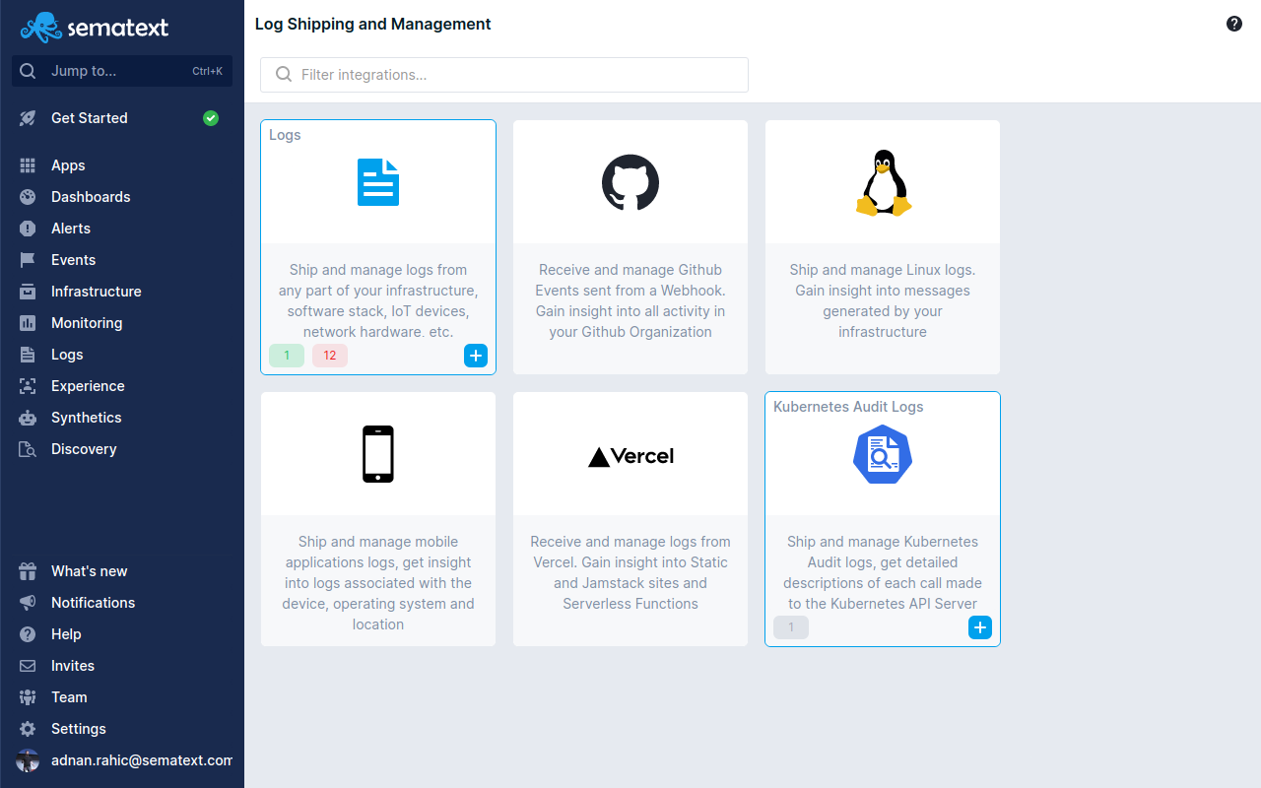Click the Settings gear icon
Image resolution: width=1261 pixels, height=788 pixels.
point(28,729)
